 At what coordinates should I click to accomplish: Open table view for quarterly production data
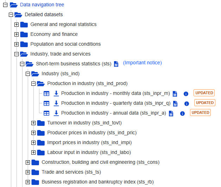click(x=46, y=103)
